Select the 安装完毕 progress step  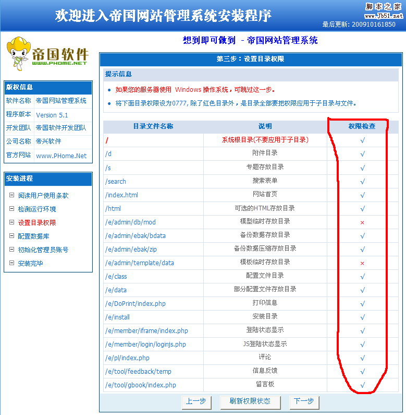pos(30,263)
